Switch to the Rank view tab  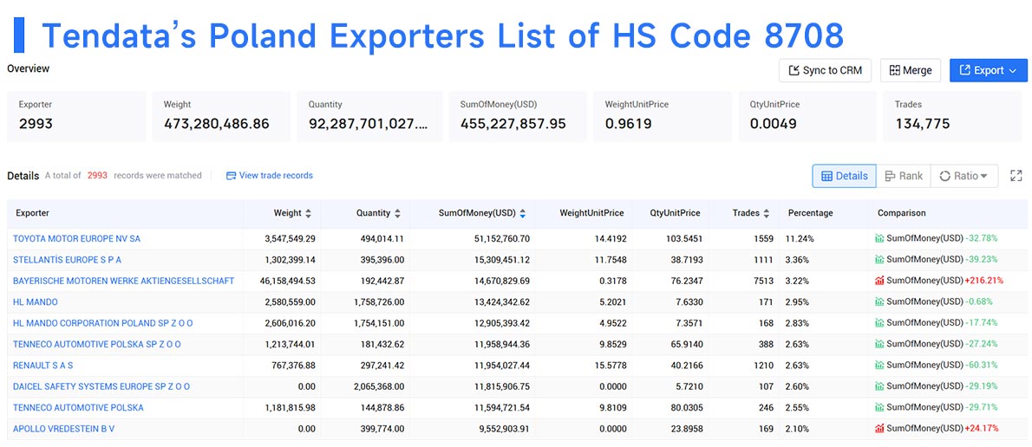[x=904, y=176]
